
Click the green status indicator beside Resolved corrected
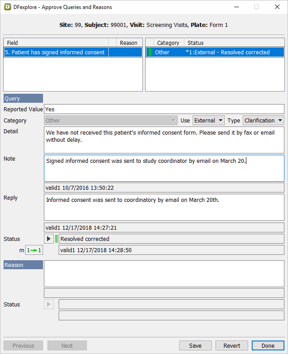pos(56,239)
